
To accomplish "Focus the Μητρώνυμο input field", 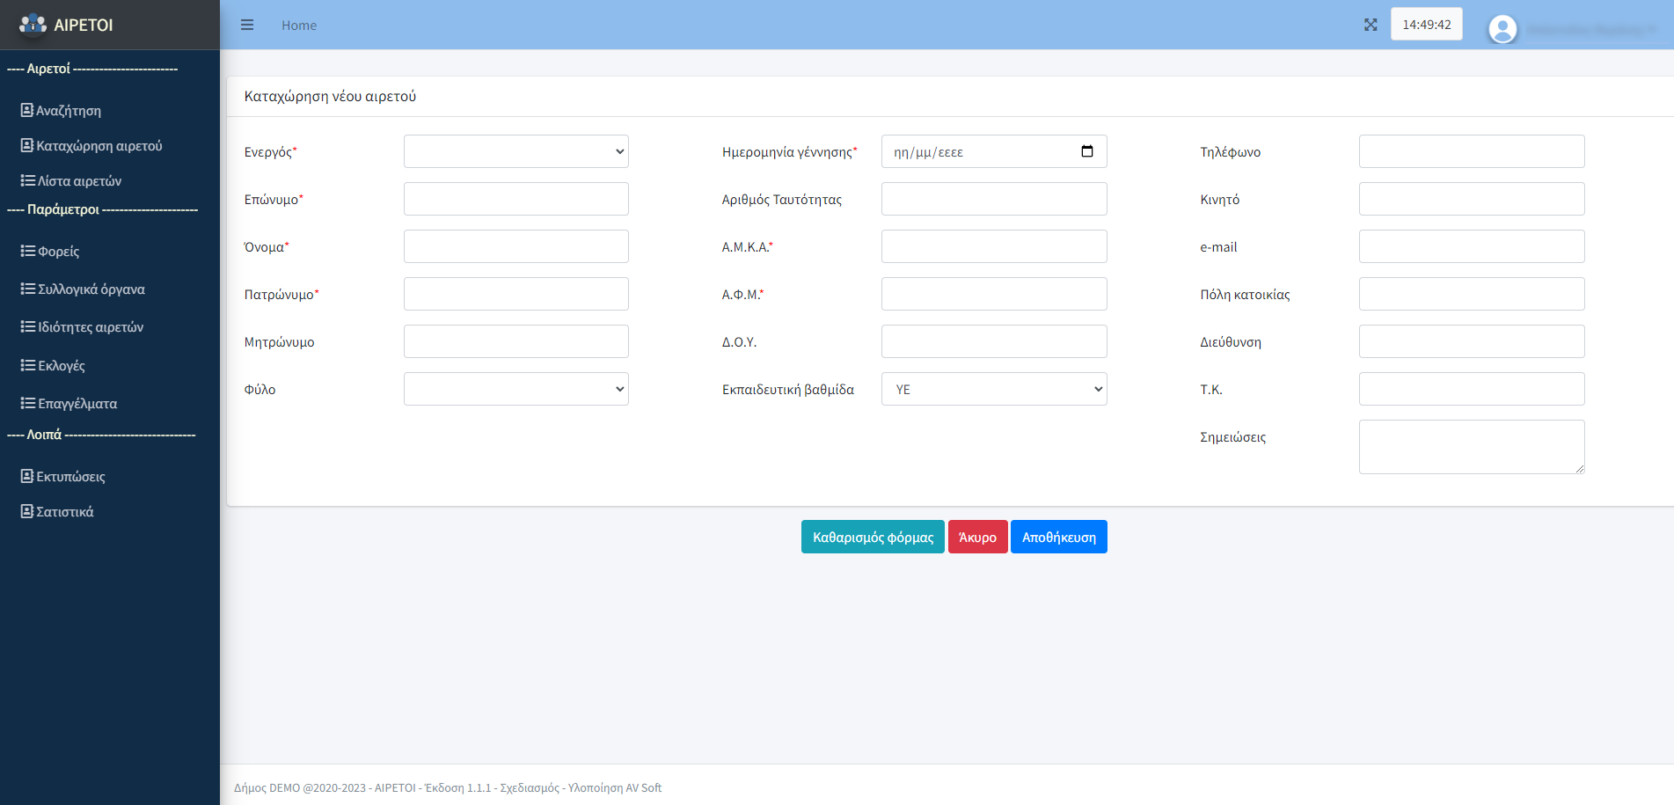I will 516,341.
